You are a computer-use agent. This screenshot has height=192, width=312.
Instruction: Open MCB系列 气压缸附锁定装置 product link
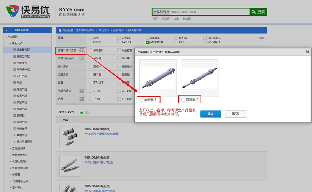click(x=101, y=134)
